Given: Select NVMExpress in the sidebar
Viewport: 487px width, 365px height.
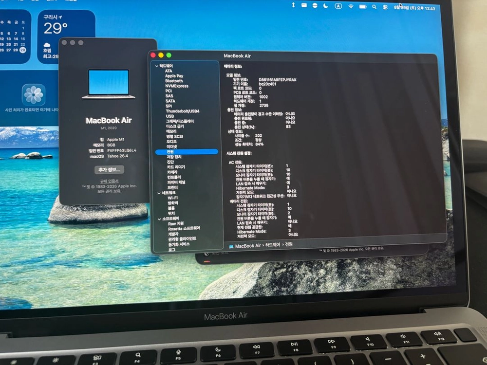Looking at the screenshot, I should (177, 86).
